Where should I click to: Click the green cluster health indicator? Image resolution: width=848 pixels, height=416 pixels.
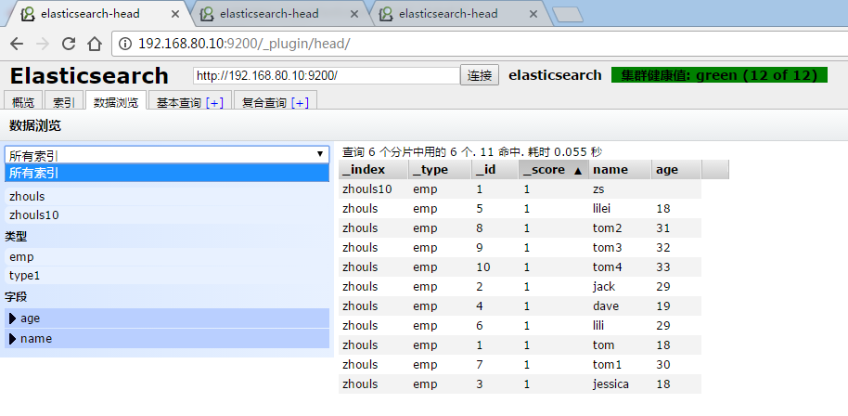719,75
